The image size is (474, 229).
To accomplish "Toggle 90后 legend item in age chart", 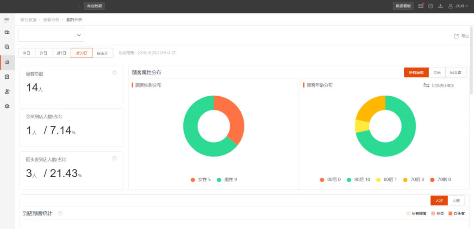I will coord(358,179).
